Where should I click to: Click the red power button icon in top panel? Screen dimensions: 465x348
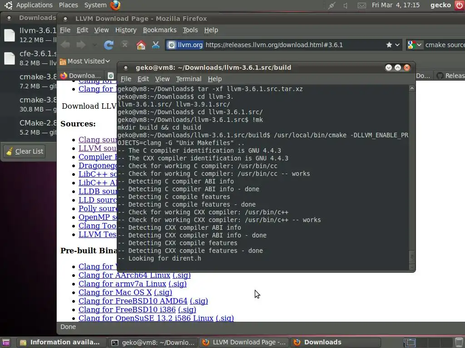[x=460, y=5]
